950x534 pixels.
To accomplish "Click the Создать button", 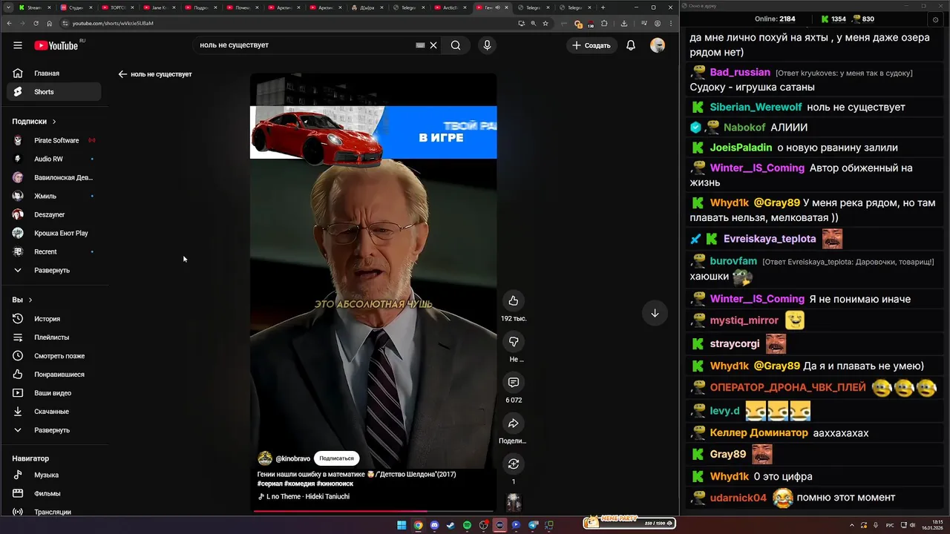I will (x=592, y=45).
